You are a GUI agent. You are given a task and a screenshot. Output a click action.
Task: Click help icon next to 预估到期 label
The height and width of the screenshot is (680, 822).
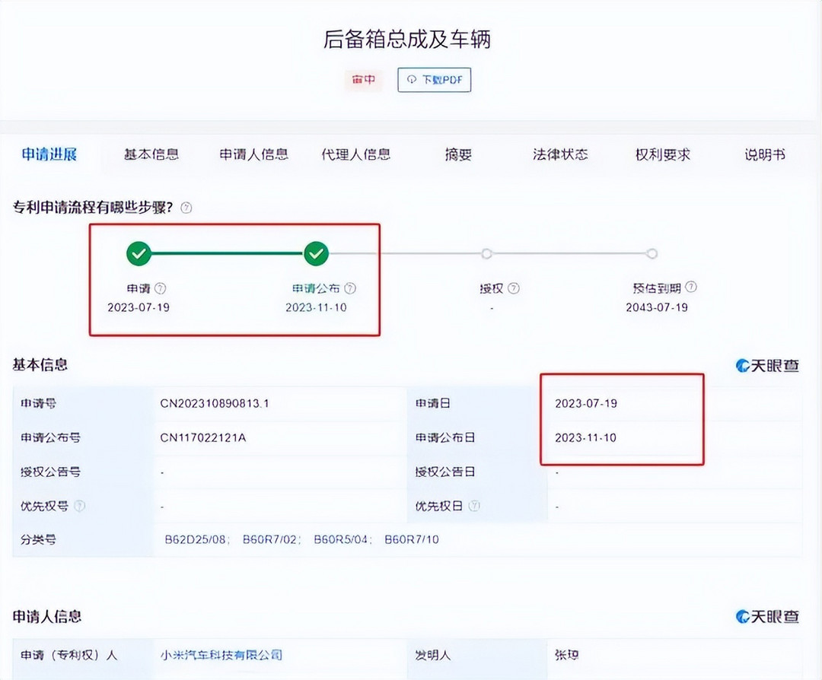coord(691,287)
